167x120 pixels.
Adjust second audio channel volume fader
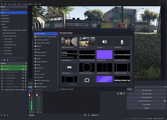click(37, 95)
